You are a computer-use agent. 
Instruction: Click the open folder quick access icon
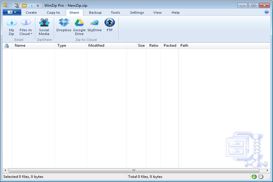24,6
